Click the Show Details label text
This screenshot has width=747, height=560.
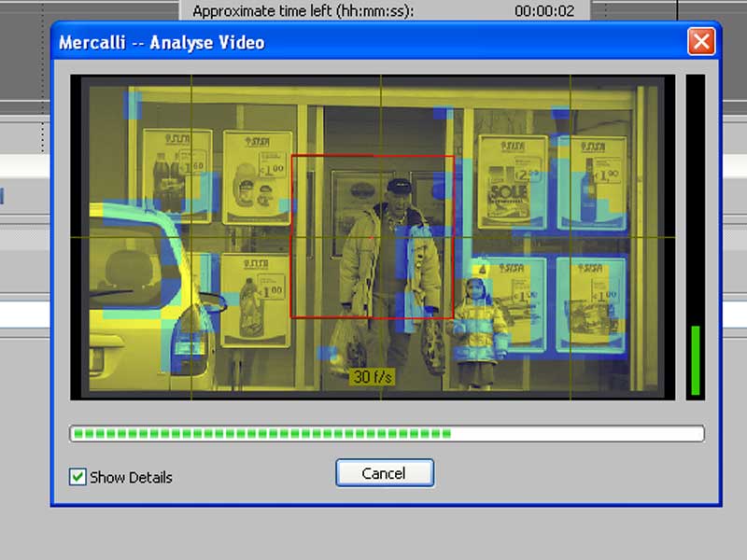(131, 477)
